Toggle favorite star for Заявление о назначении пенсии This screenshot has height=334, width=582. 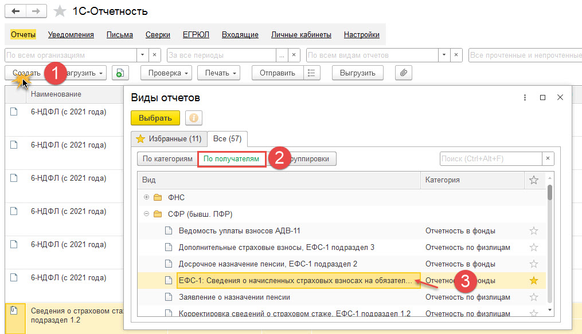(x=534, y=297)
